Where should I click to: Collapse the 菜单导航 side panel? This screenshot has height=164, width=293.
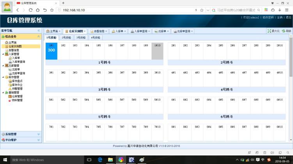coord(38,30)
